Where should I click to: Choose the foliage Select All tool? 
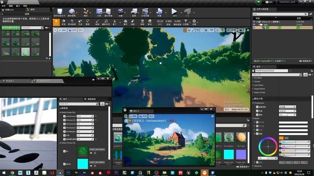pyautogui.click(x=63, y=22)
